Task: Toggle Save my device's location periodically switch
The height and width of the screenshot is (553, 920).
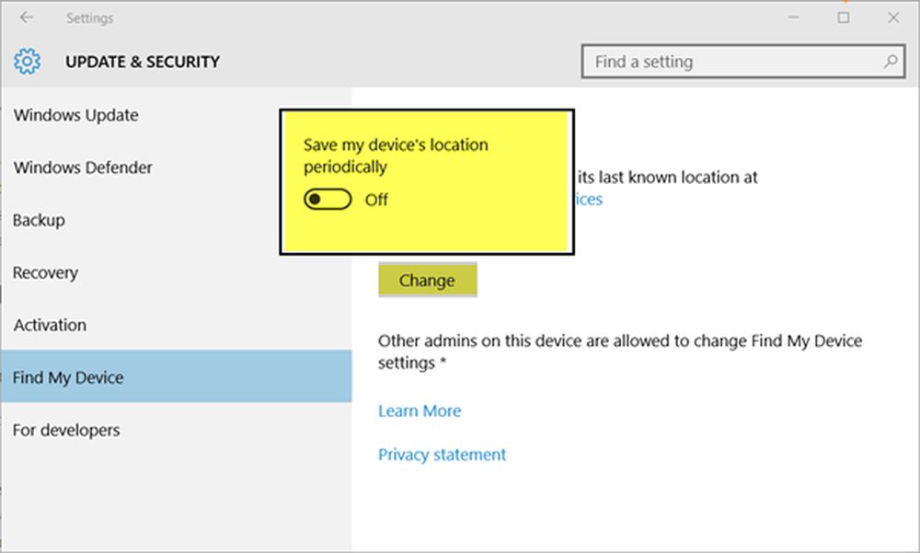Action: [x=328, y=200]
